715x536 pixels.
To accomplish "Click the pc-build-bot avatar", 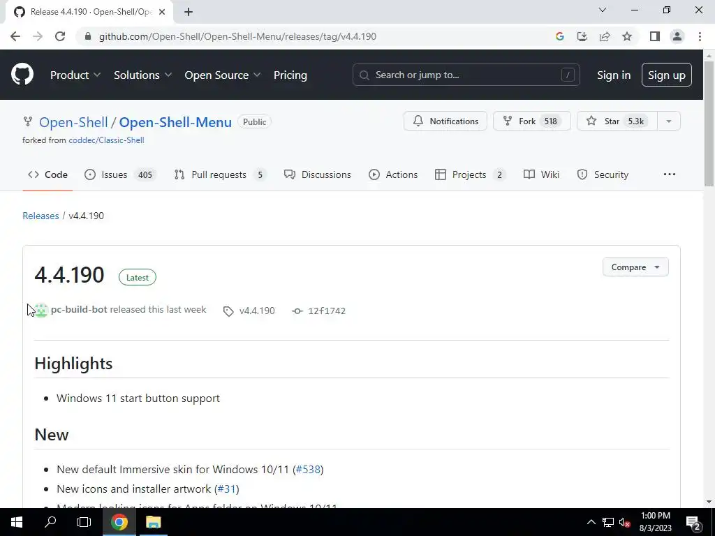I will click(41, 310).
